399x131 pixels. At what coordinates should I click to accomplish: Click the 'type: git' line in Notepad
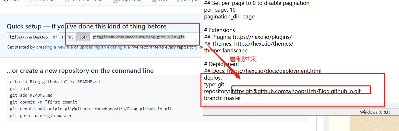coord(214,84)
